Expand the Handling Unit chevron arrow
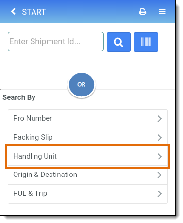The height and width of the screenshot is (223, 183). (160, 157)
